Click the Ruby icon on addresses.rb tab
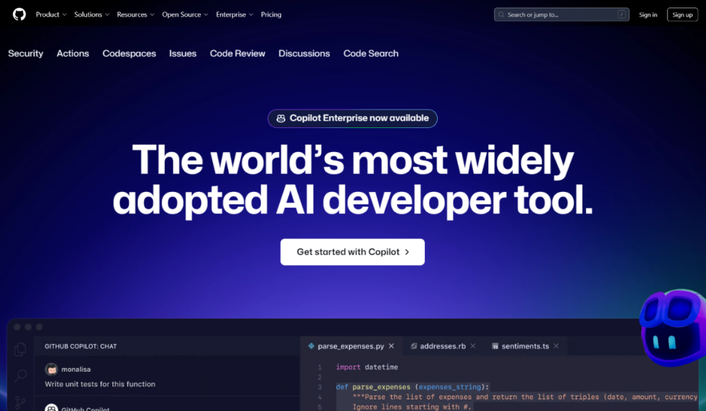This screenshot has width=706, height=411. [414, 346]
